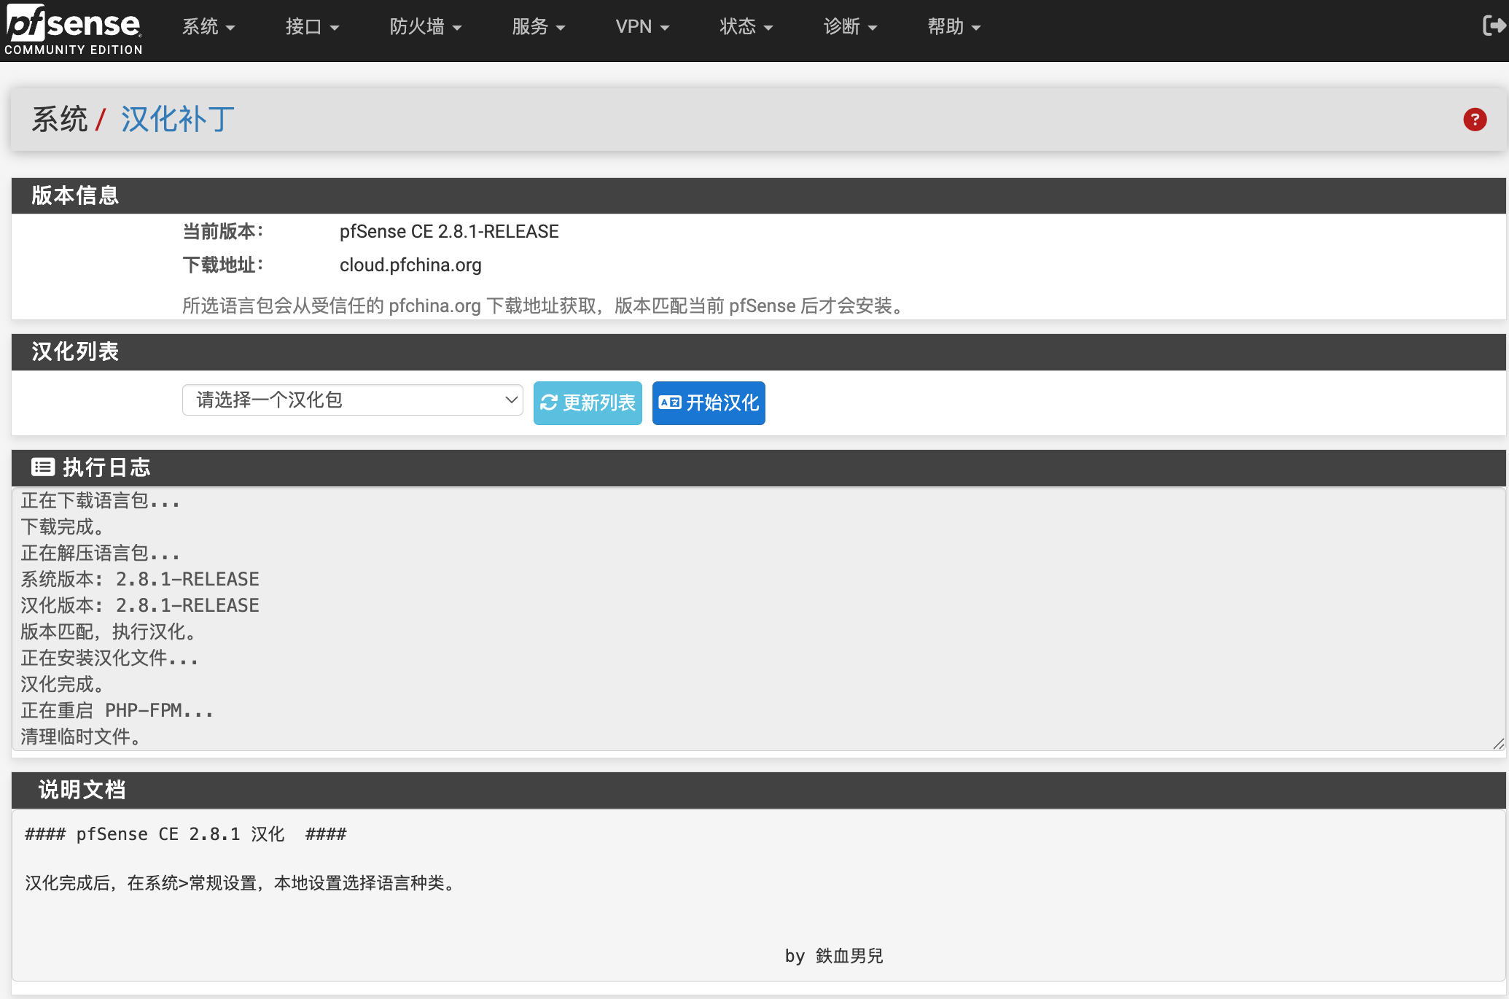This screenshot has width=1509, height=999.
Task: Open the 服务 menu
Action: (539, 27)
